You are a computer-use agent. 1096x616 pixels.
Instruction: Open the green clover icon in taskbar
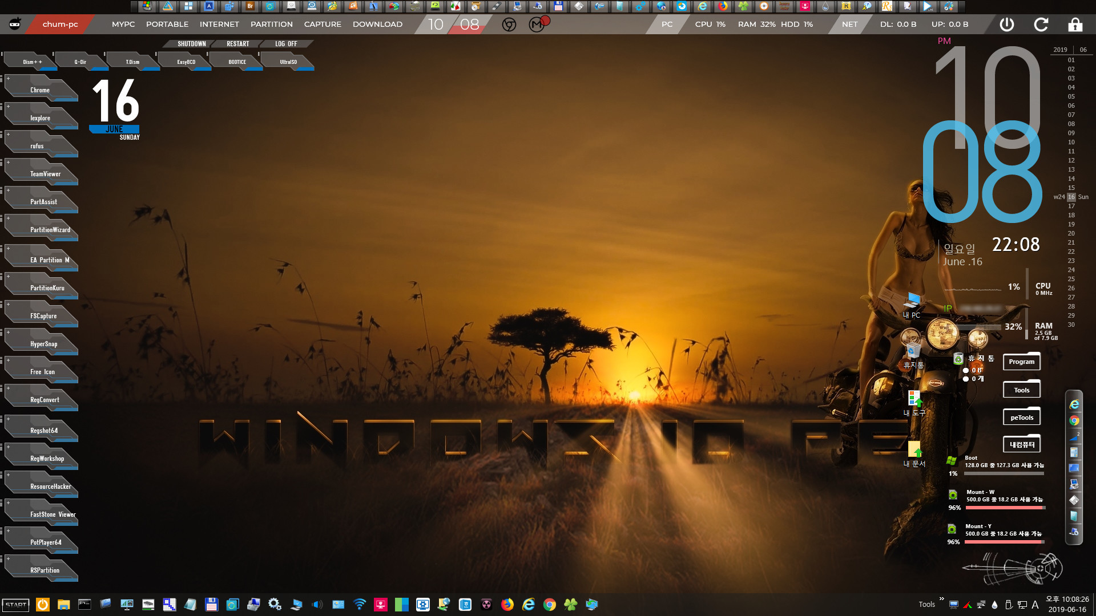click(x=571, y=605)
